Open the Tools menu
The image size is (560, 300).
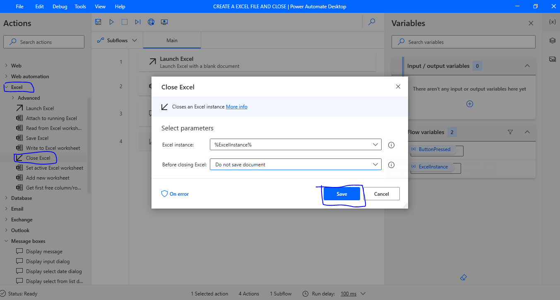point(80,7)
